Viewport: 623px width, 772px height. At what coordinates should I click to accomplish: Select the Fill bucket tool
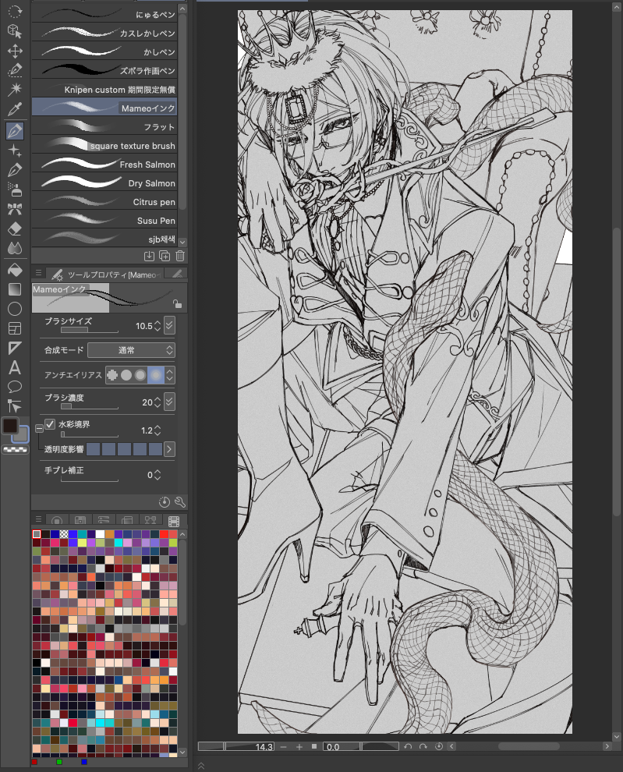pyautogui.click(x=15, y=270)
